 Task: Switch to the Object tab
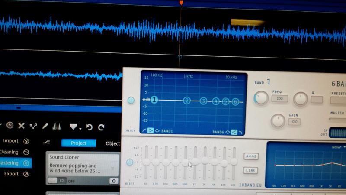click(112, 143)
